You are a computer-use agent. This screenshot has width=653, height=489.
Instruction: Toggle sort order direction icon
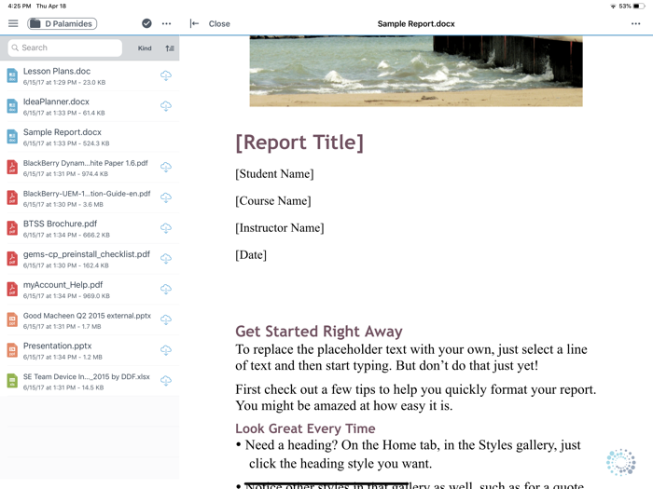[x=170, y=48]
